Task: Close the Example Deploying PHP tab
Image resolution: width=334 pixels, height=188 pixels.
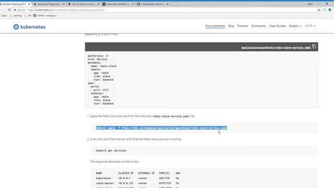Action: pyautogui.click(x=29, y=4)
